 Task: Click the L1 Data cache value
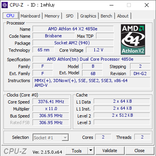click(122, 101)
